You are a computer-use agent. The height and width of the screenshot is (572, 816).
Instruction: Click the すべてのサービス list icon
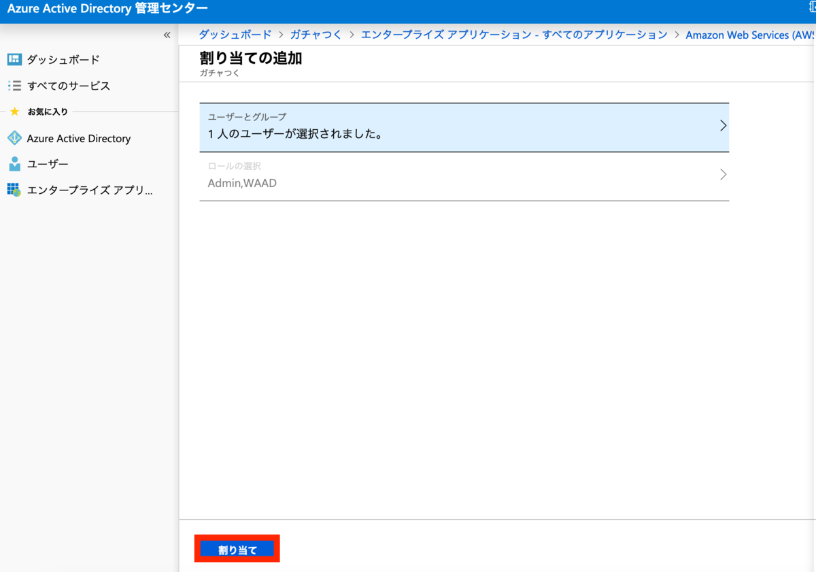(x=14, y=86)
